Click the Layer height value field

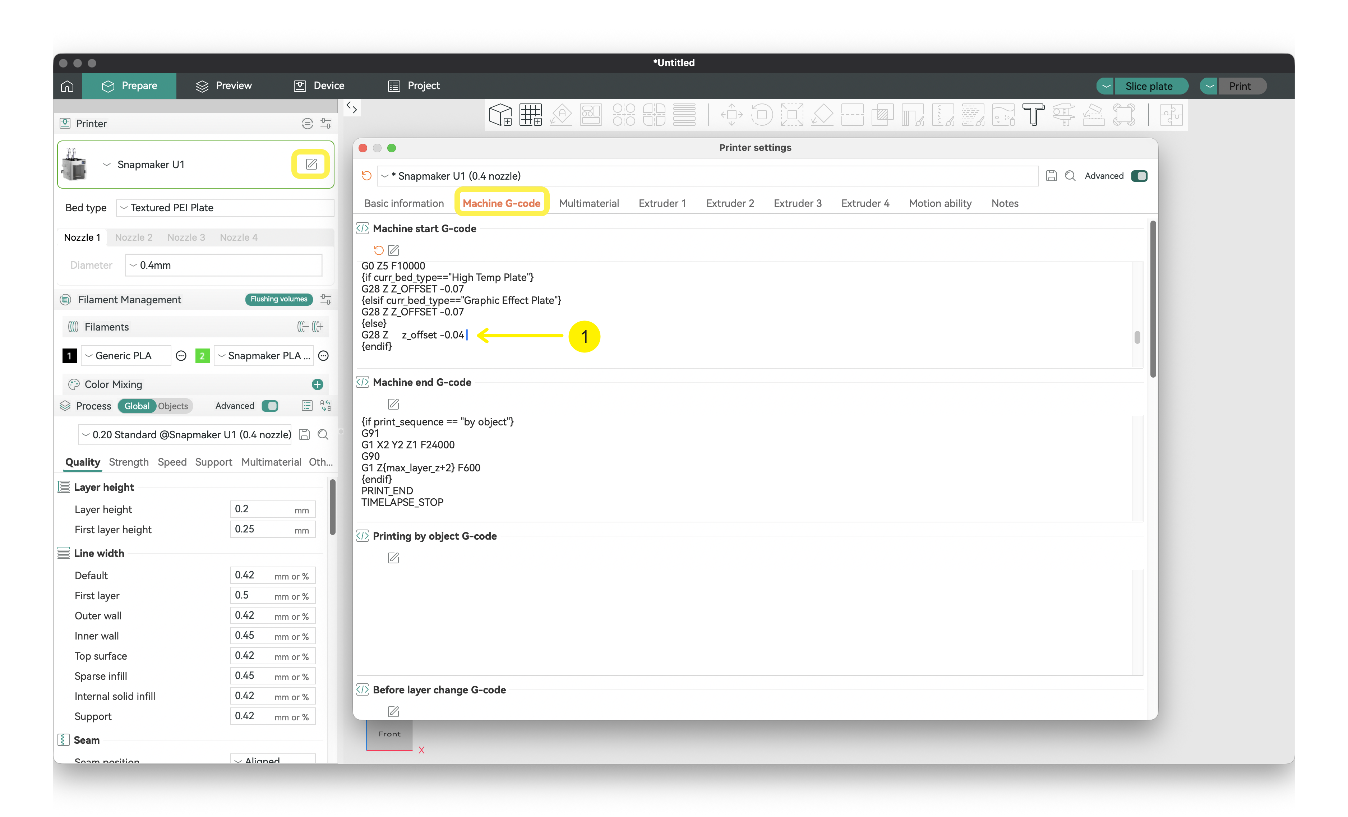272,509
